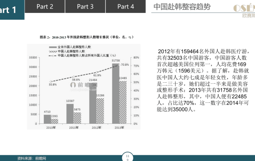This screenshot has width=255, height=161.
Task: Click the 2012 gray bar labeled 21464
Action: pos(93,103)
